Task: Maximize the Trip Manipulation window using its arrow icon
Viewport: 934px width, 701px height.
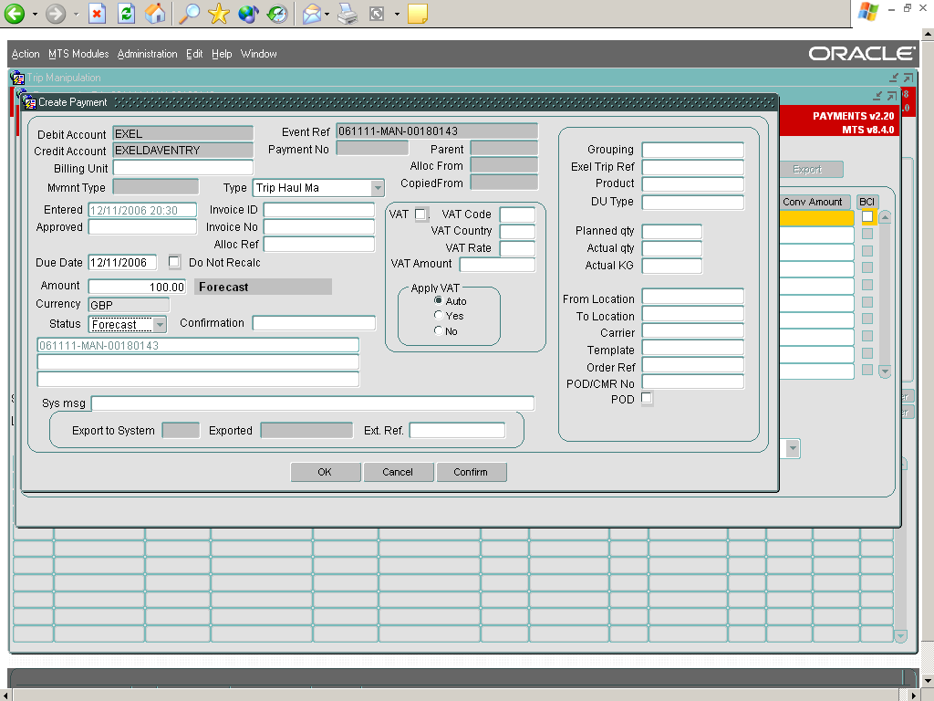Action: tap(908, 78)
